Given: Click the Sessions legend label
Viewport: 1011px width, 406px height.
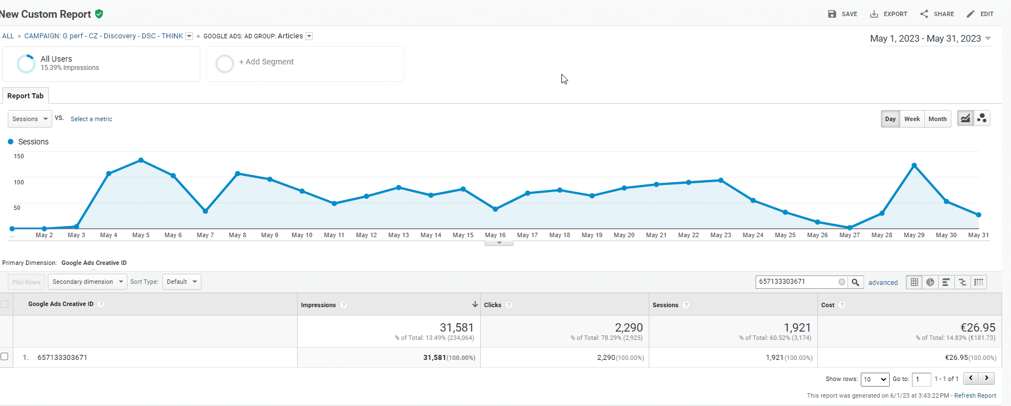Looking at the screenshot, I should coord(33,142).
